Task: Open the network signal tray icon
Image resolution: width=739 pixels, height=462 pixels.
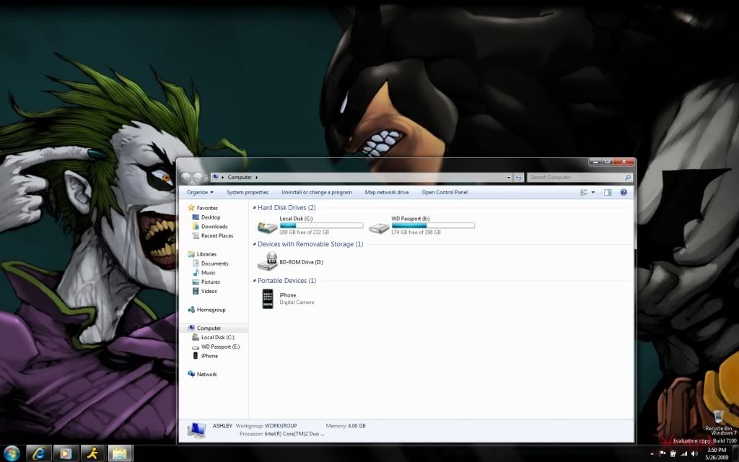Action: 684,453
